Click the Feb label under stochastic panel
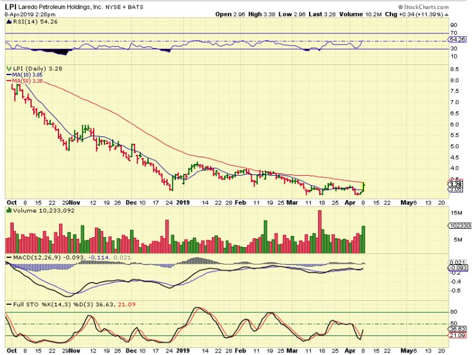 click(x=240, y=350)
